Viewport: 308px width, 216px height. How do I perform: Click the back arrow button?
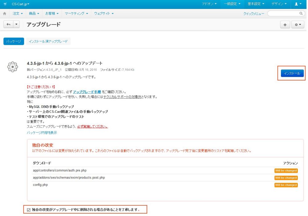(8, 24)
